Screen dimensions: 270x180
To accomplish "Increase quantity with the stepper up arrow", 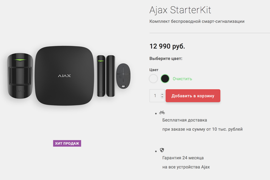I will 162,94.
